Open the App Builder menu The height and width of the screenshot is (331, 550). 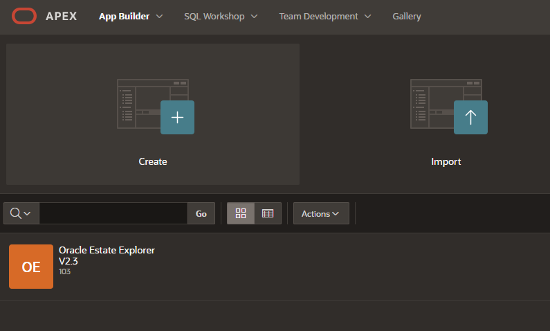(124, 17)
